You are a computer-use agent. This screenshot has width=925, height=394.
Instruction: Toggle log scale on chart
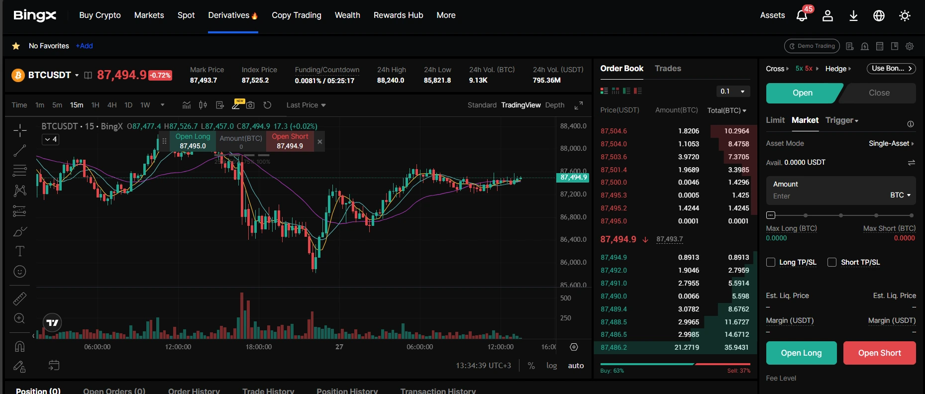click(x=552, y=366)
